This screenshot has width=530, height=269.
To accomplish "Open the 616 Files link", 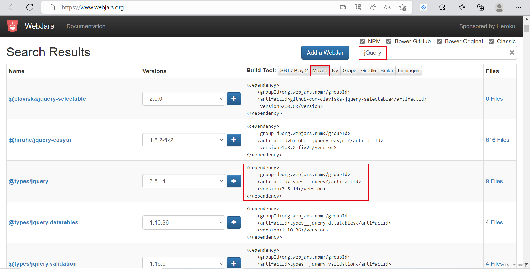I will click(497, 140).
